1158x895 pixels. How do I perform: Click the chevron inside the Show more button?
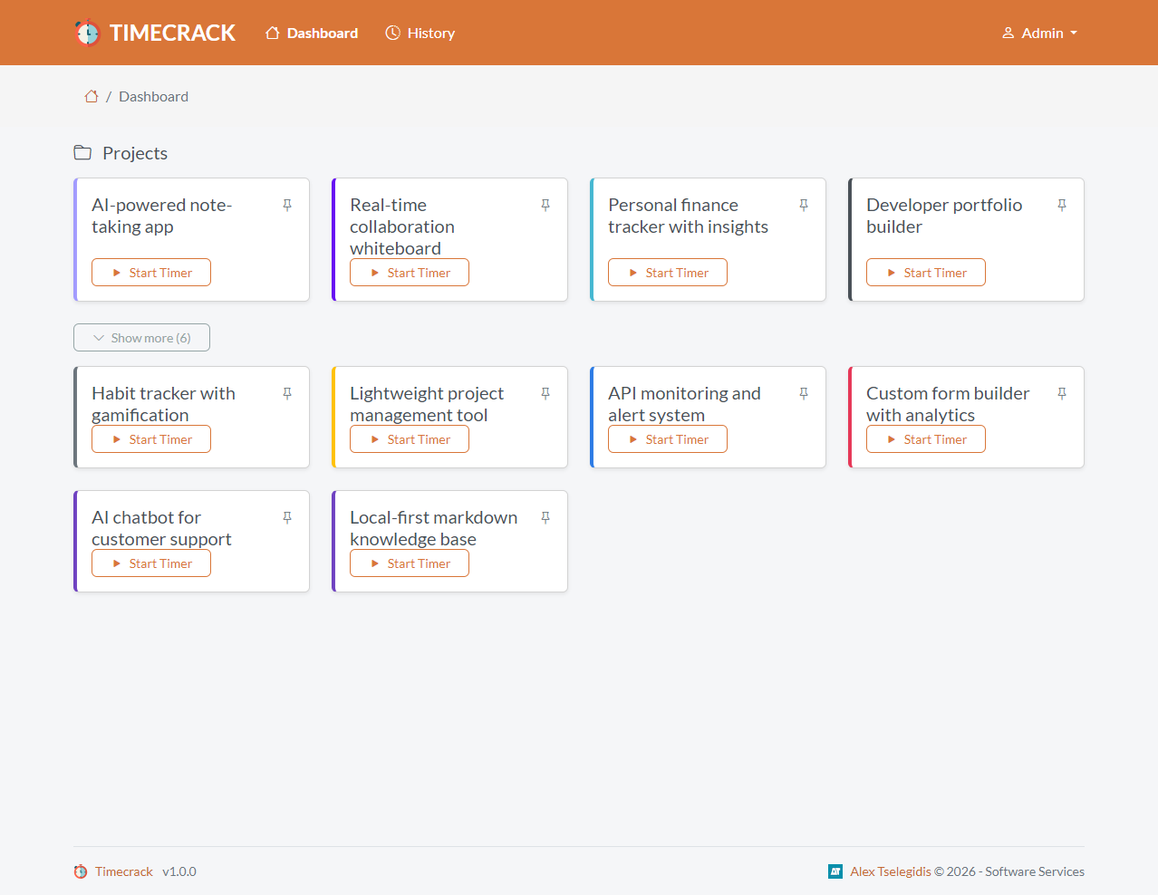(x=97, y=337)
